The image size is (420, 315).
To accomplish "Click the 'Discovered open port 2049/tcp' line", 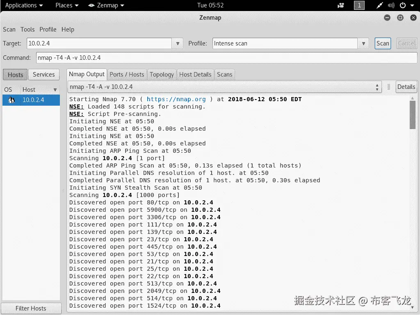I will coord(145,291).
